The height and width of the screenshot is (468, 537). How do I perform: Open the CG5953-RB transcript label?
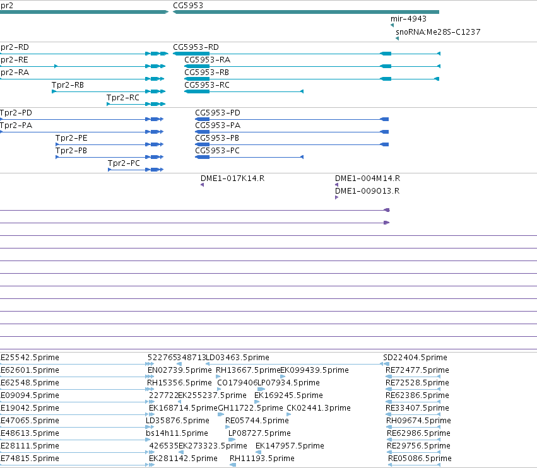206,73
